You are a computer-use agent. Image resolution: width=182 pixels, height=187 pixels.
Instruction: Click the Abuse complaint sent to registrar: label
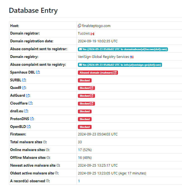[x=39, y=49]
